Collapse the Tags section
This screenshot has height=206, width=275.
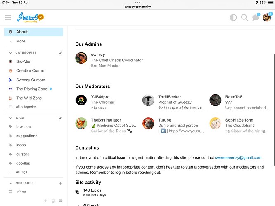[x=10, y=118]
